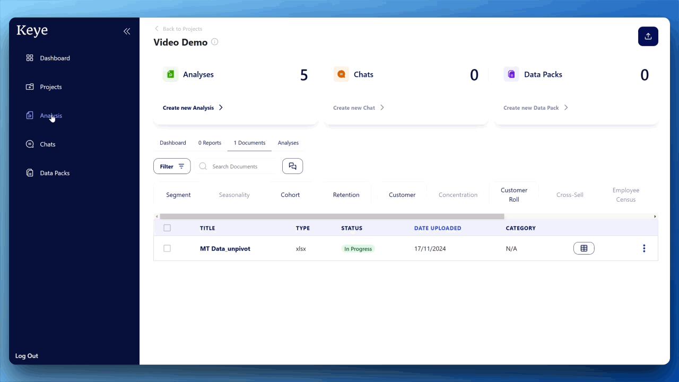
Task: Go Back to Projects
Action: (x=178, y=29)
